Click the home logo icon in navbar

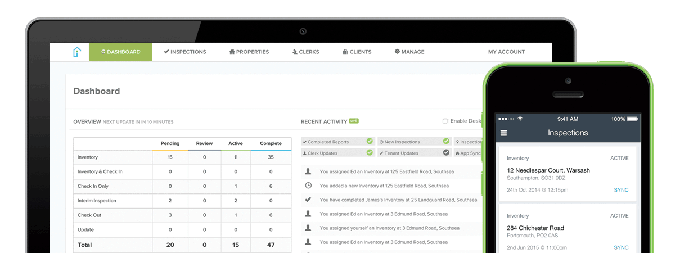(x=76, y=52)
